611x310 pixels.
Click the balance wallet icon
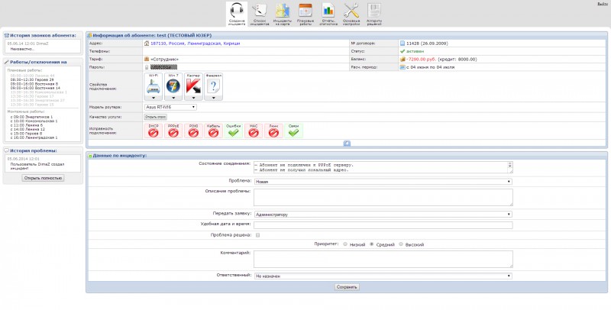[x=402, y=60]
